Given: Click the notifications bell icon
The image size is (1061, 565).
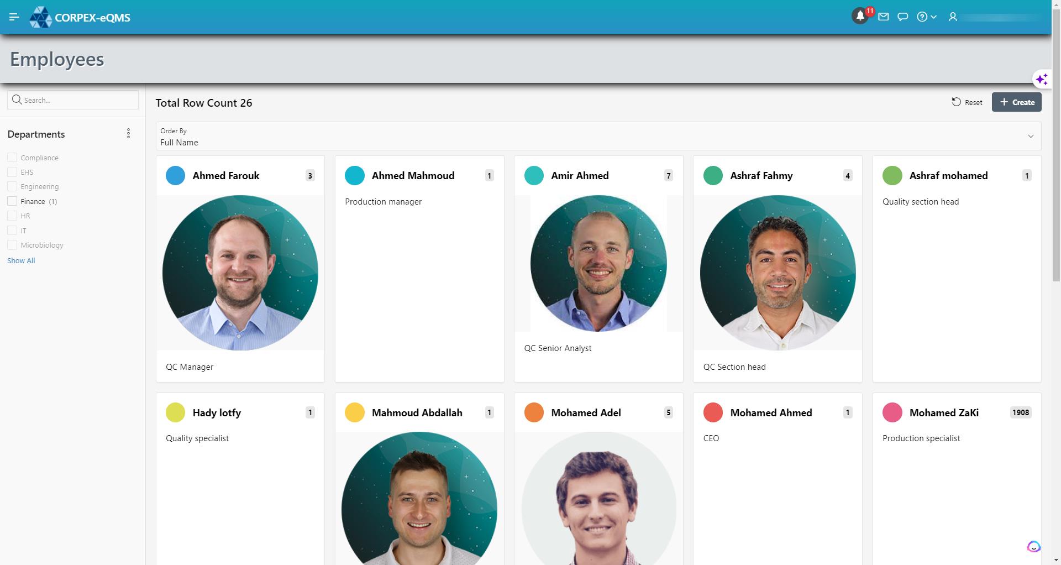Looking at the screenshot, I should tap(860, 17).
